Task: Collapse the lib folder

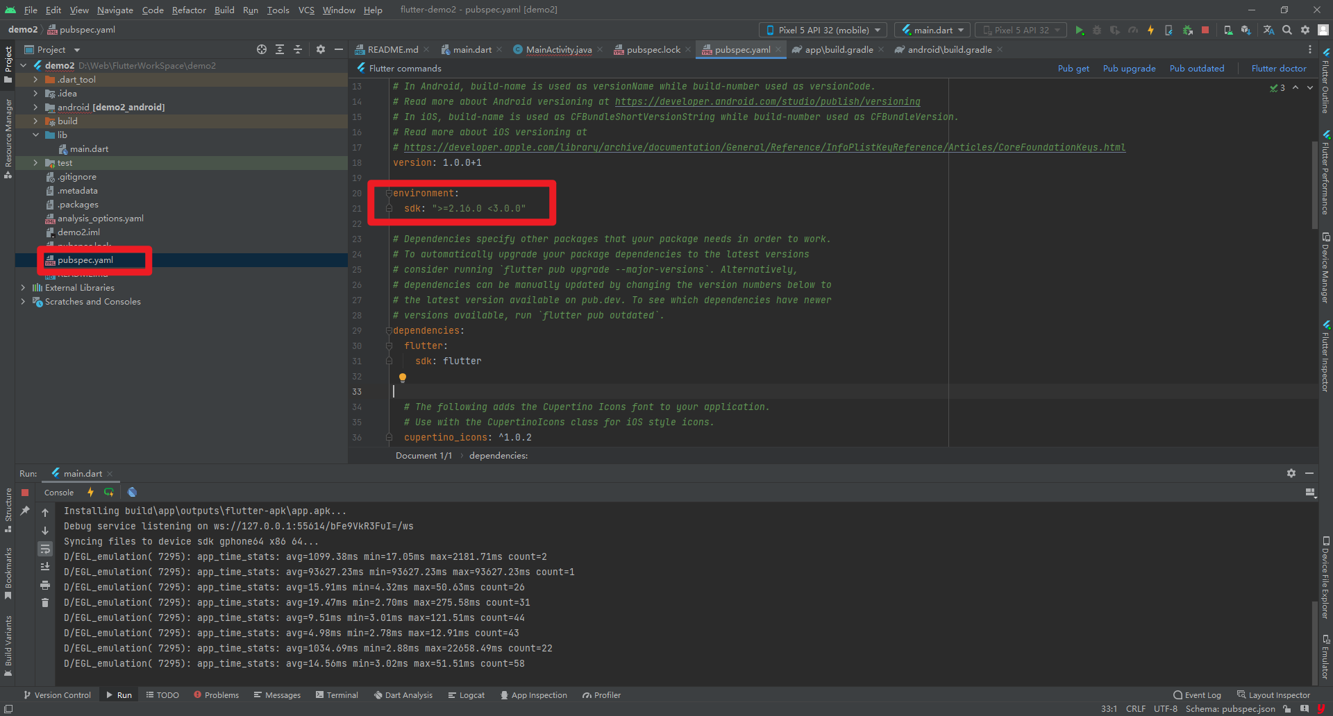Action: click(x=35, y=135)
